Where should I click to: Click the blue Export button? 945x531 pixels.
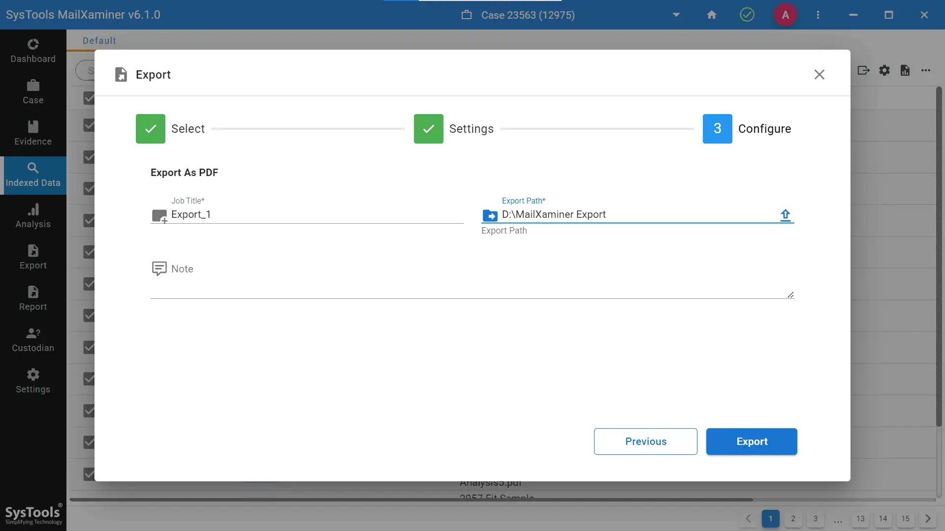click(752, 442)
